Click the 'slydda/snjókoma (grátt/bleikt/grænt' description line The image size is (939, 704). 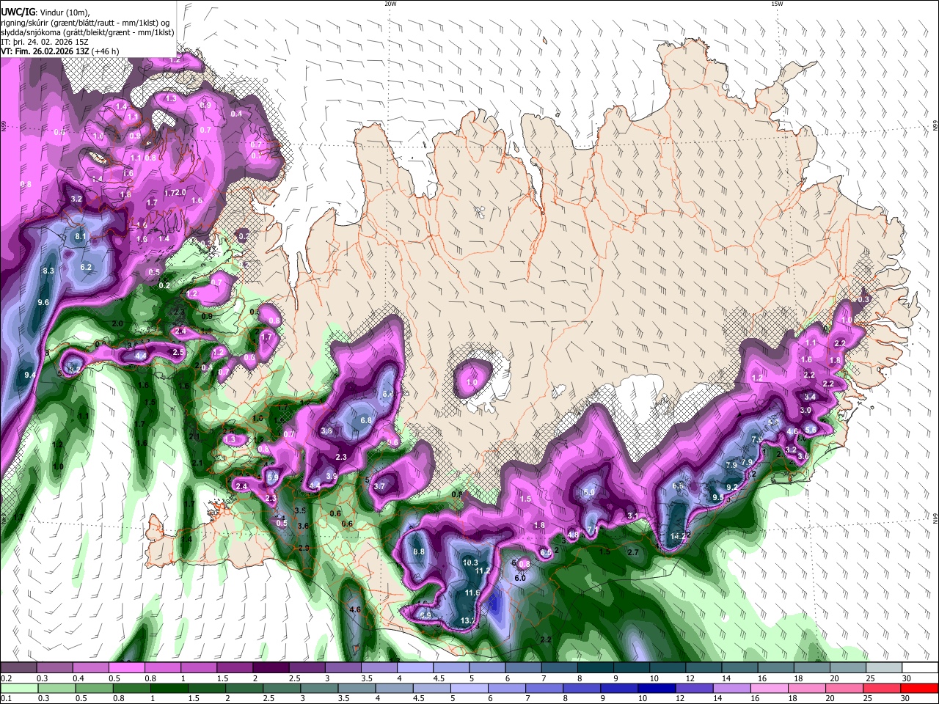pos(87,32)
